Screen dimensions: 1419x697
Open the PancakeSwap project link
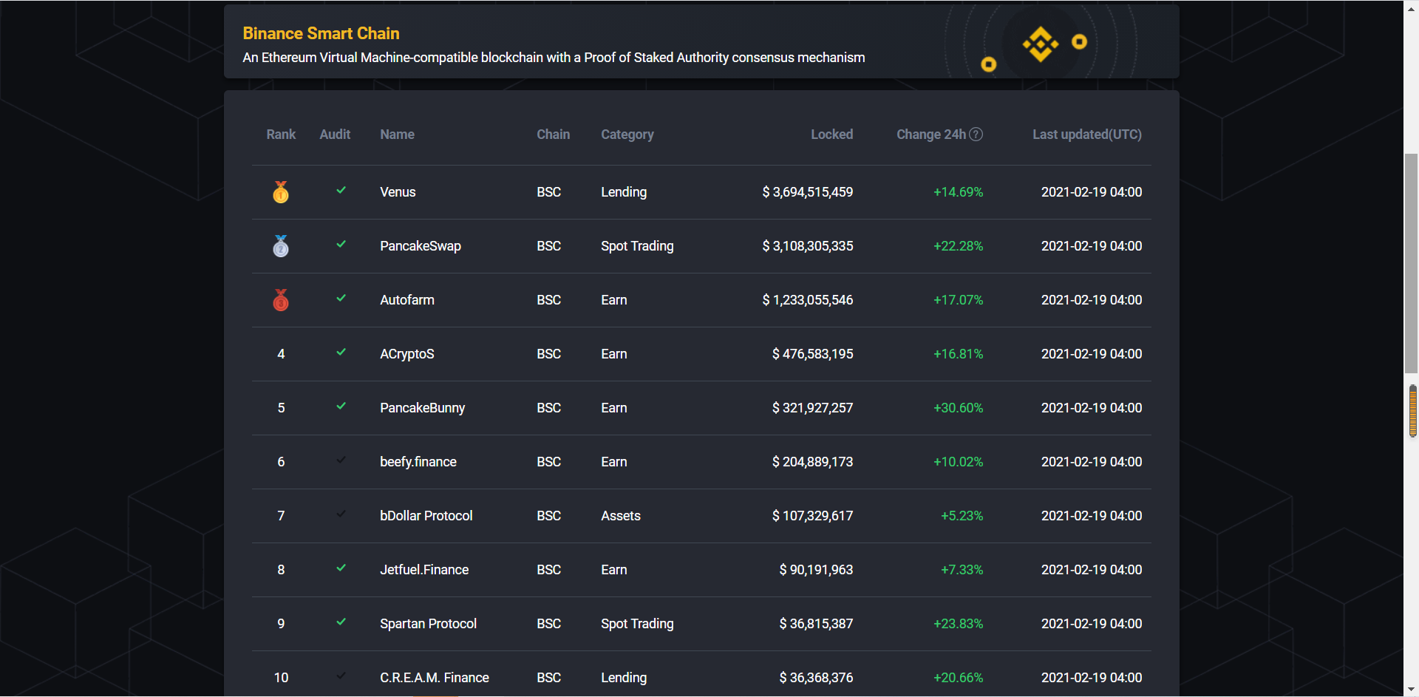point(420,246)
